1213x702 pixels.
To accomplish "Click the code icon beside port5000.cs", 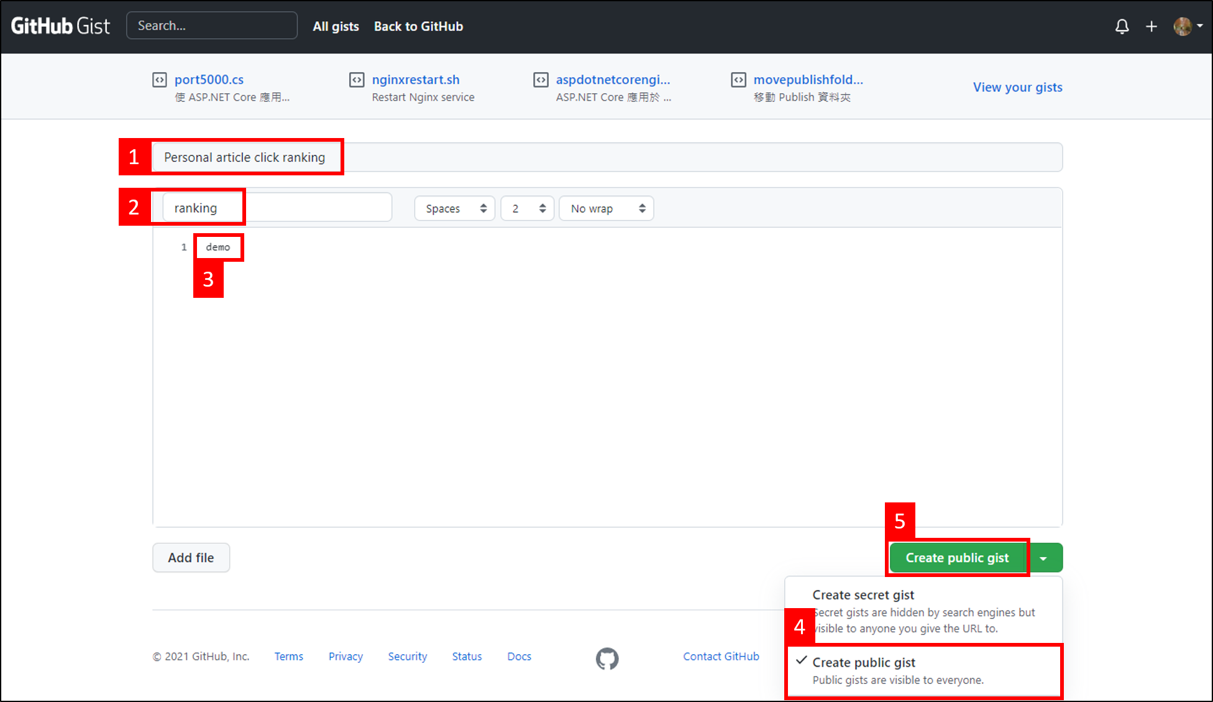I will tap(160, 80).
